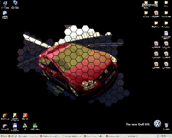
Task: Open the burning-flame disc app shortcut
Action: 5,116
